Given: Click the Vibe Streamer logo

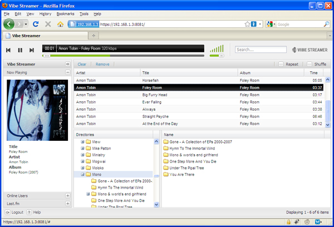Looking at the screenshot, I should point(310,50).
